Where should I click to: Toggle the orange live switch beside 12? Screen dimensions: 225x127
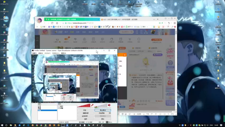(x=66, y=39)
